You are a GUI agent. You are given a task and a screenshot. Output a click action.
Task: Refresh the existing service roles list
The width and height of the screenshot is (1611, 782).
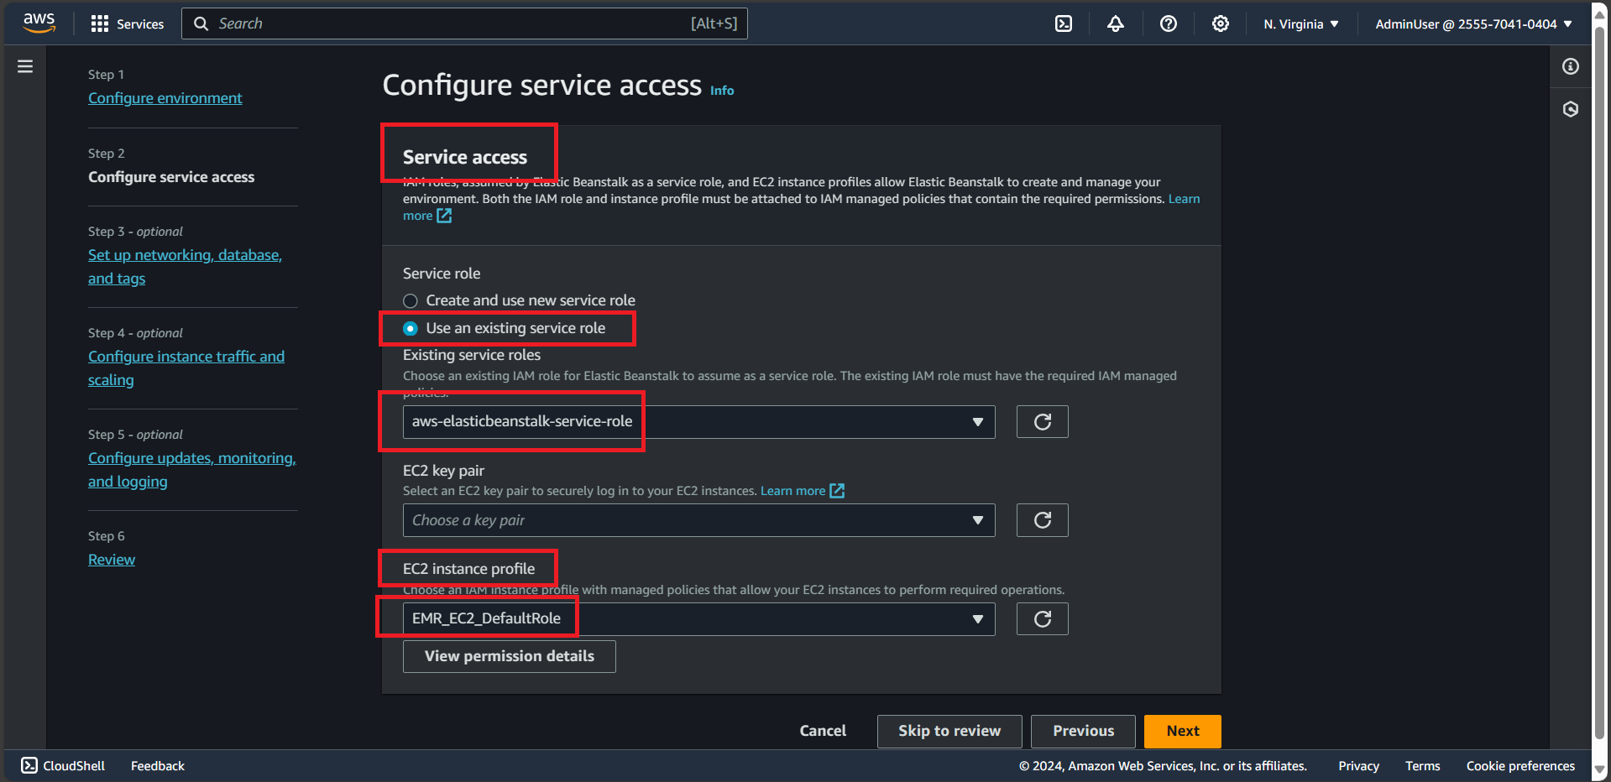point(1043,422)
